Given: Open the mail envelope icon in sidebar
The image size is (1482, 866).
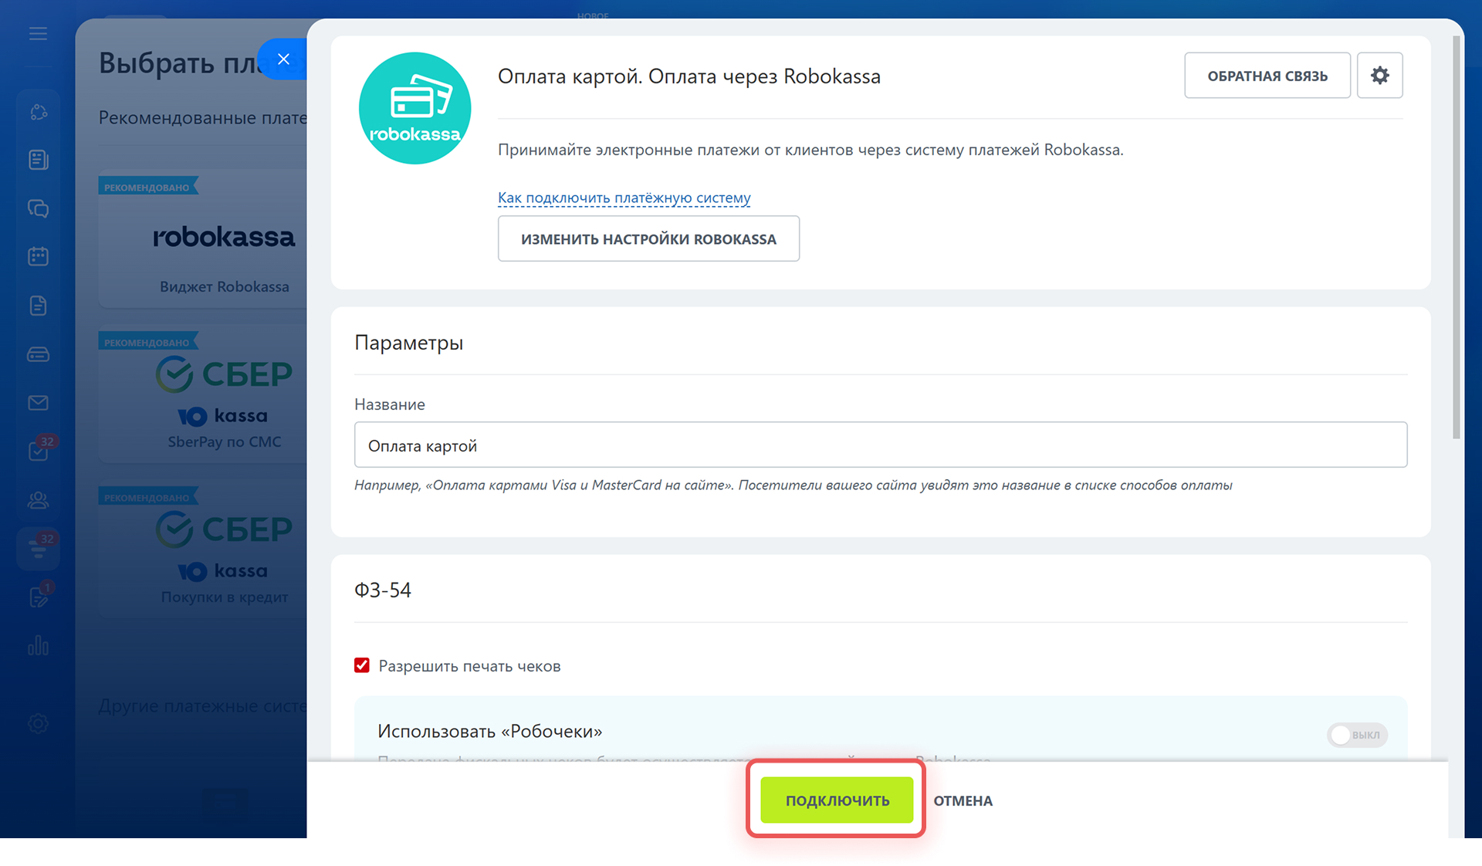Looking at the screenshot, I should pos(39,403).
